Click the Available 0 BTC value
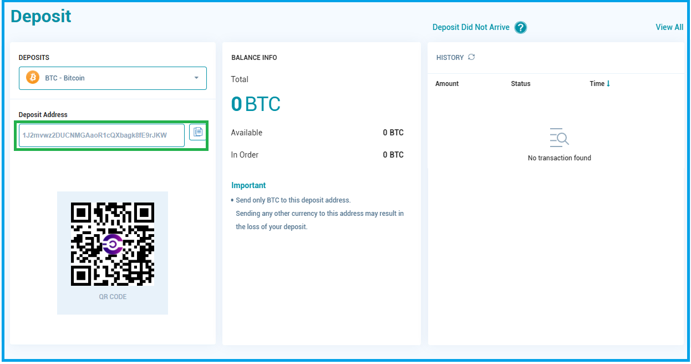Viewport: 691px width, 364px height. tap(393, 133)
